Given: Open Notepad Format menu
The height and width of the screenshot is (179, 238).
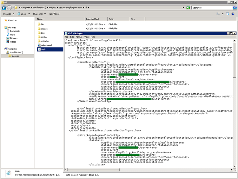Looking at the screenshot, I should click(79, 37).
